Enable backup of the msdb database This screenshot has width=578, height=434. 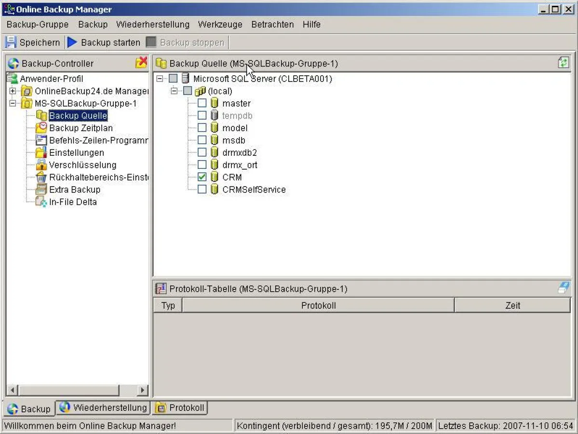[202, 140]
